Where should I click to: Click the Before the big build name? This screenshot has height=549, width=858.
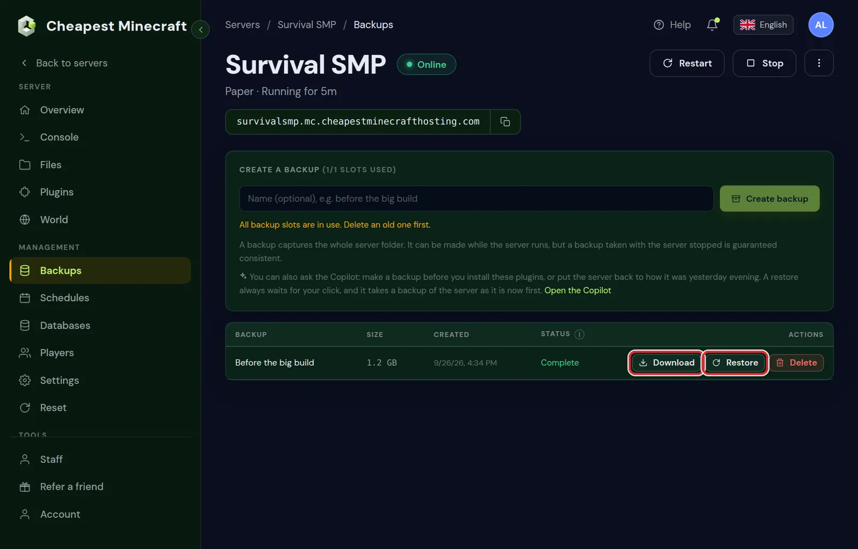[x=275, y=363]
